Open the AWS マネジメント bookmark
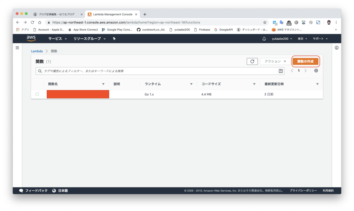Viewport: 354px width, 211px height. pos(287,30)
